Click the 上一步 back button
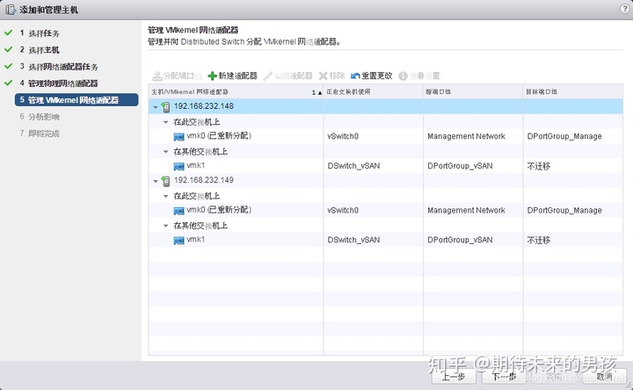This screenshot has width=633, height=390. tap(453, 376)
